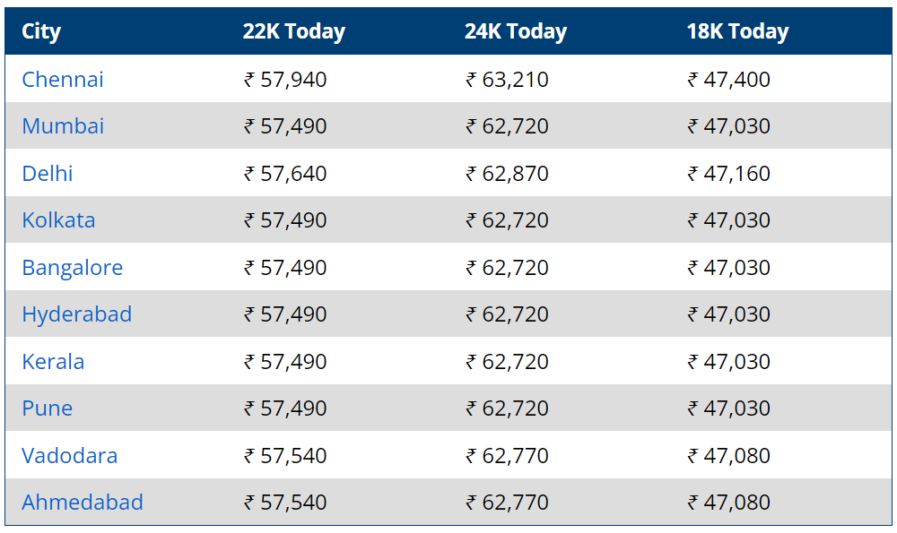This screenshot has width=897, height=533.
Task: Click the 18K Today column header
Action: pos(737,31)
